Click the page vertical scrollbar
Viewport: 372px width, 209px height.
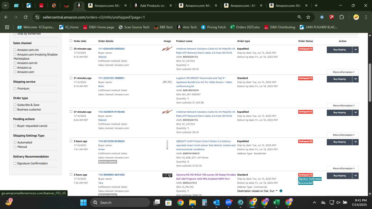[370, 83]
